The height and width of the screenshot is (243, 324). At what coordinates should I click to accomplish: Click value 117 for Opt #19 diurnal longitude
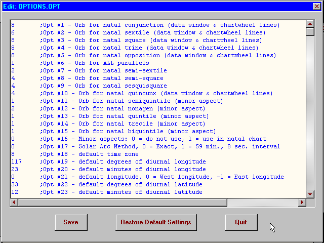16,161
